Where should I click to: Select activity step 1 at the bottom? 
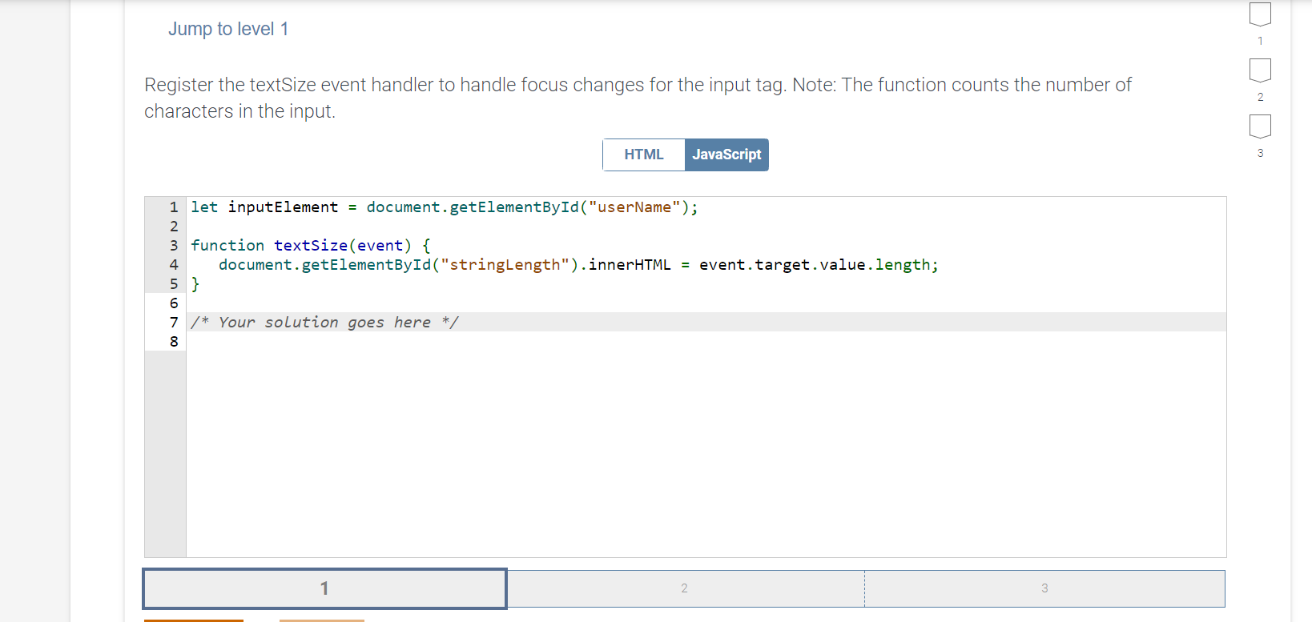pyautogui.click(x=324, y=588)
